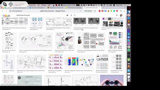Open the Google account avatar
The width and height of the screenshot is (160, 90).
pos(121,15)
